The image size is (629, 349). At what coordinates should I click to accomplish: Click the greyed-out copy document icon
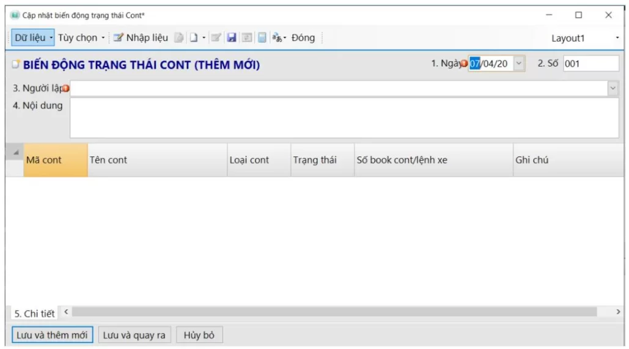179,38
